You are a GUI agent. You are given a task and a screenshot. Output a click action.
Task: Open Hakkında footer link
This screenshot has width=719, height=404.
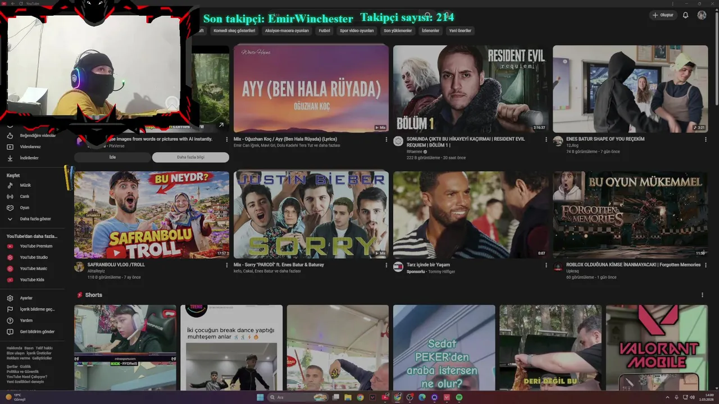(x=14, y=348)
